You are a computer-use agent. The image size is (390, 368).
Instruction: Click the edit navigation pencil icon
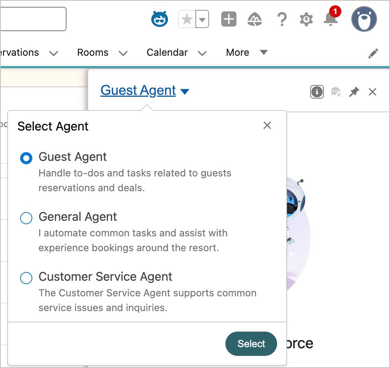[373, 53]
